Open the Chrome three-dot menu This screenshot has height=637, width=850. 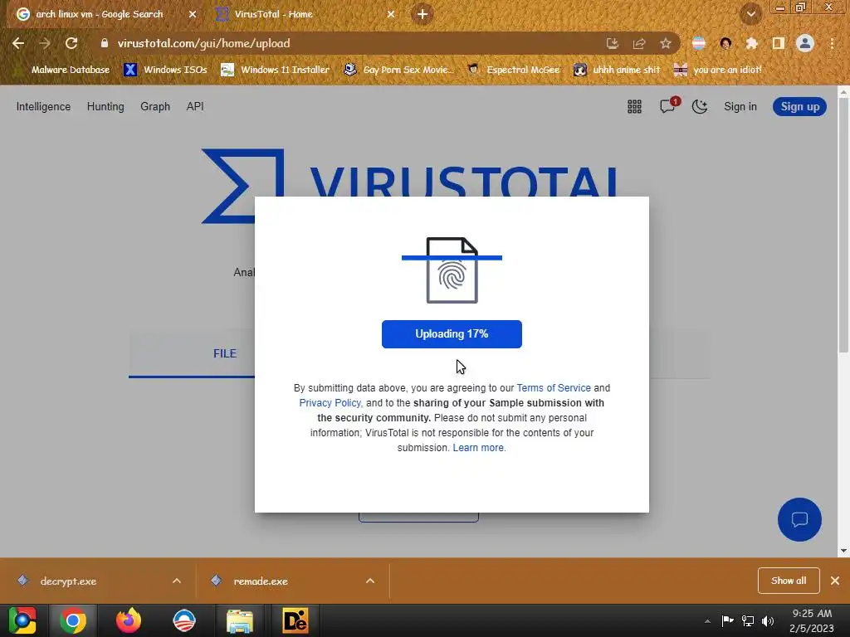coord(832,43)
